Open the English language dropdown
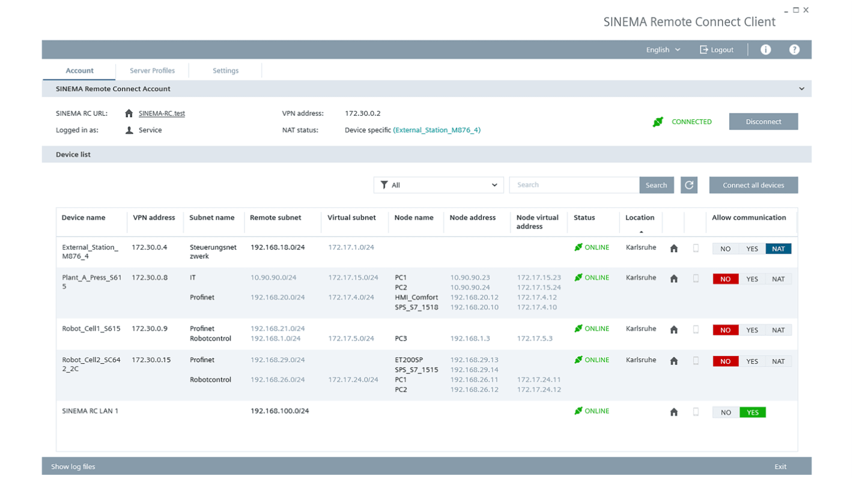The height and width of the screenshot is (479, 853). [663, 50]
